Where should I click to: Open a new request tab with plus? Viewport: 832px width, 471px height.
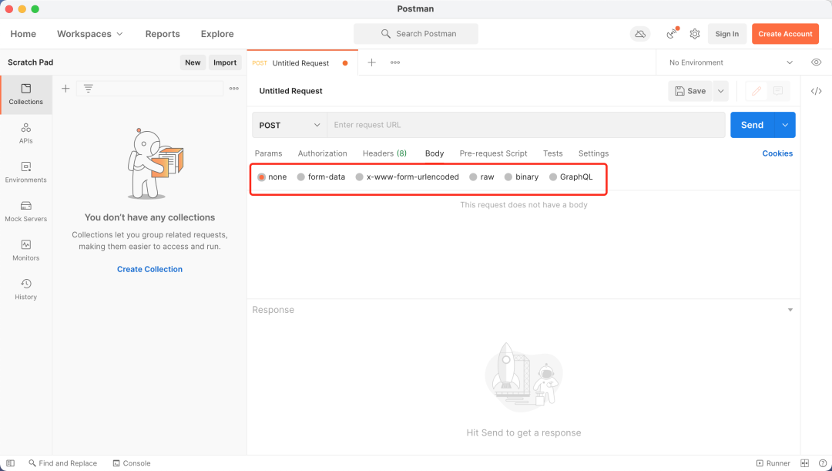pyautogui.click(x=371, y=62)
